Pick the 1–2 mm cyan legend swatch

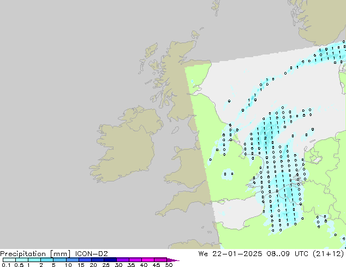pyautogui.click(x=34, y=260)
